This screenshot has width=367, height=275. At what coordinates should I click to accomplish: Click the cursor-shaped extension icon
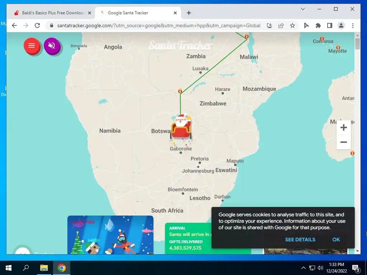point(306,25)
